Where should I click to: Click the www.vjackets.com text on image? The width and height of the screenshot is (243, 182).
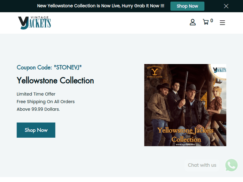tap(185, 145)
